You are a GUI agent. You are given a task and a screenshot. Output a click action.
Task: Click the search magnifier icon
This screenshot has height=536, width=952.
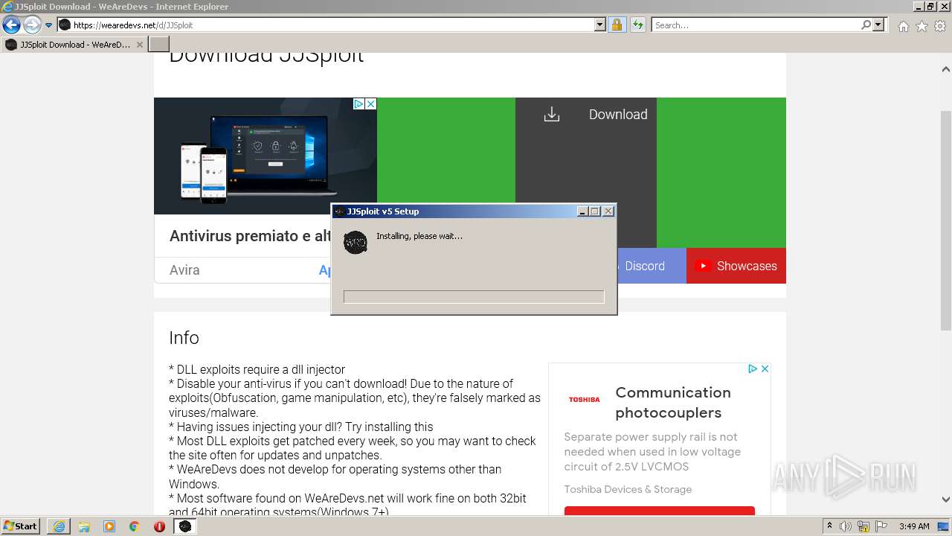point(866,25)
